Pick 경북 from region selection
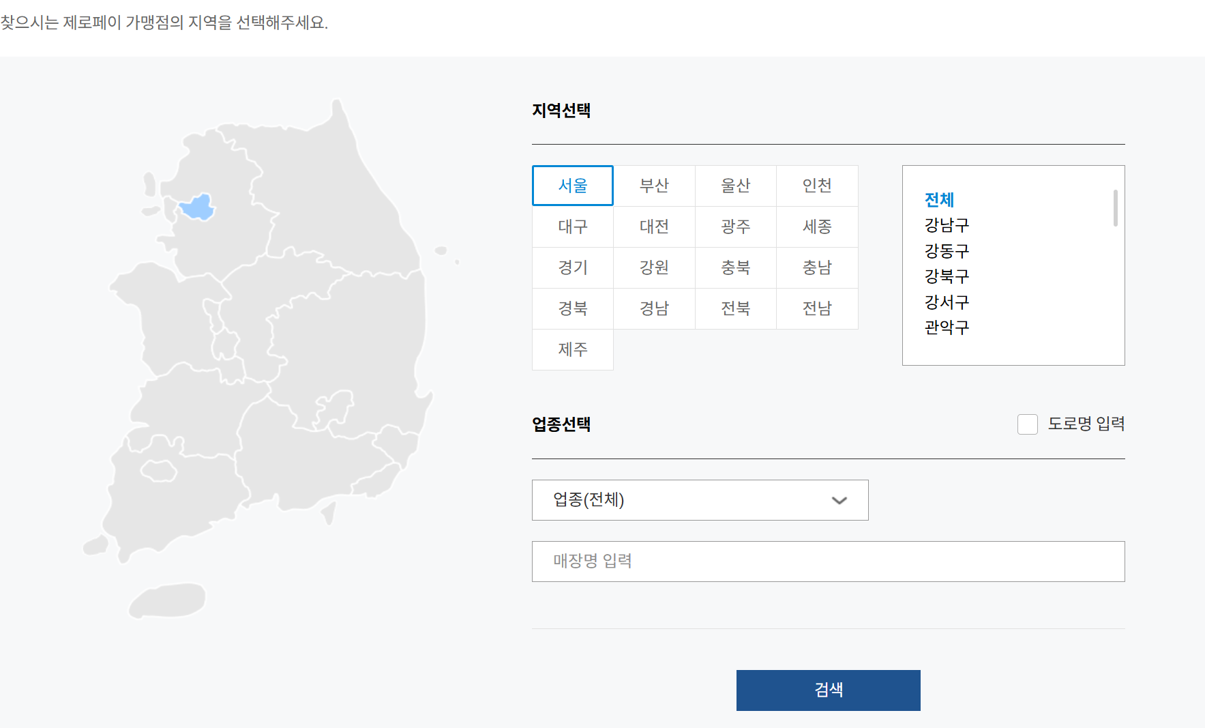This screenshot has height=728, width=1205. point(573,308)
